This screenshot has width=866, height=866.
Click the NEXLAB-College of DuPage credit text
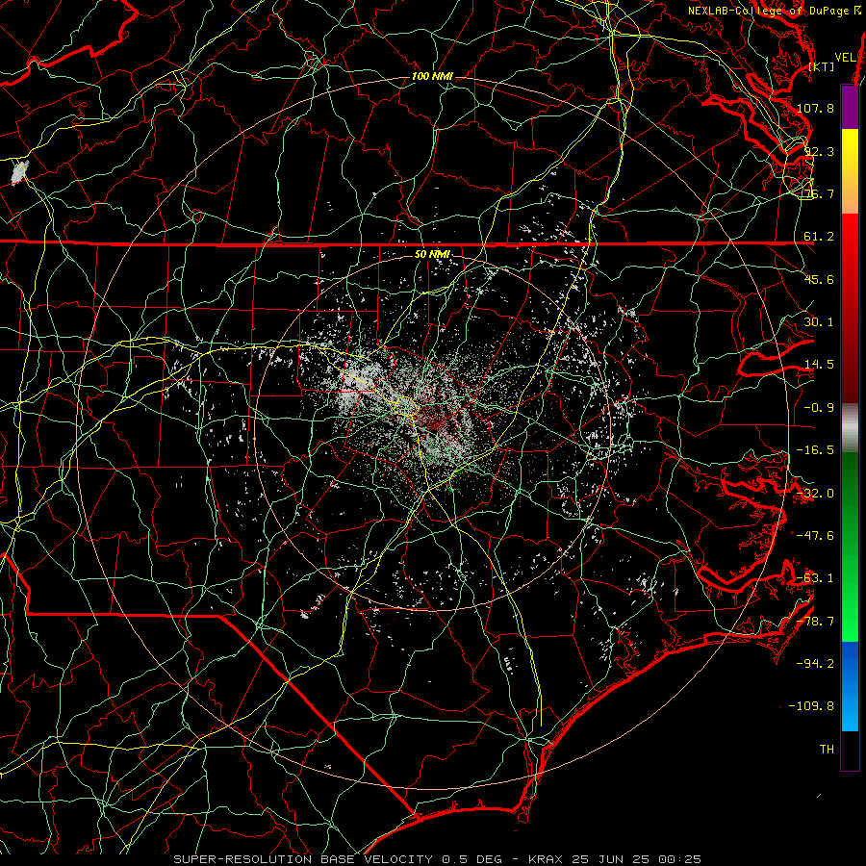click(775, 11)
